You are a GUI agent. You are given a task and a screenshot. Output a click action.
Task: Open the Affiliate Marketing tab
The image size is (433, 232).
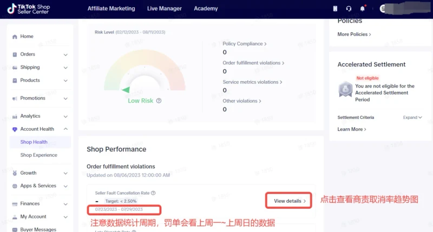pyautogui.click(x=111, y=9)
